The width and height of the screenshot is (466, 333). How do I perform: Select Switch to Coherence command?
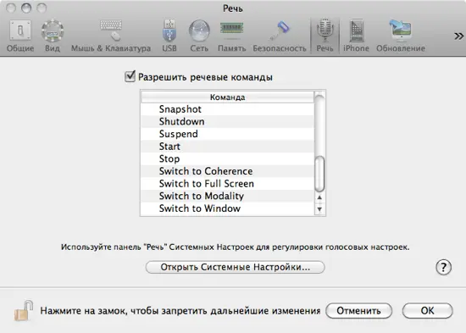click(227, 171)
